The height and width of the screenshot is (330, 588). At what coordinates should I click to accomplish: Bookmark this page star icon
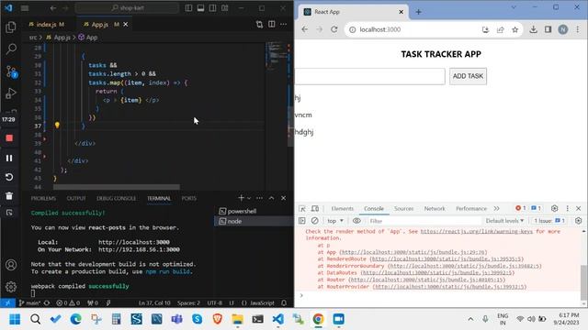coord(514,29)
